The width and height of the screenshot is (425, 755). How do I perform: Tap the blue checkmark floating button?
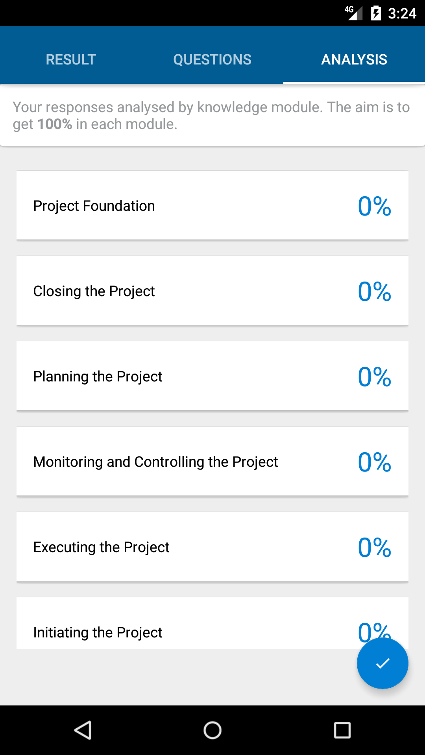(382, 663)
